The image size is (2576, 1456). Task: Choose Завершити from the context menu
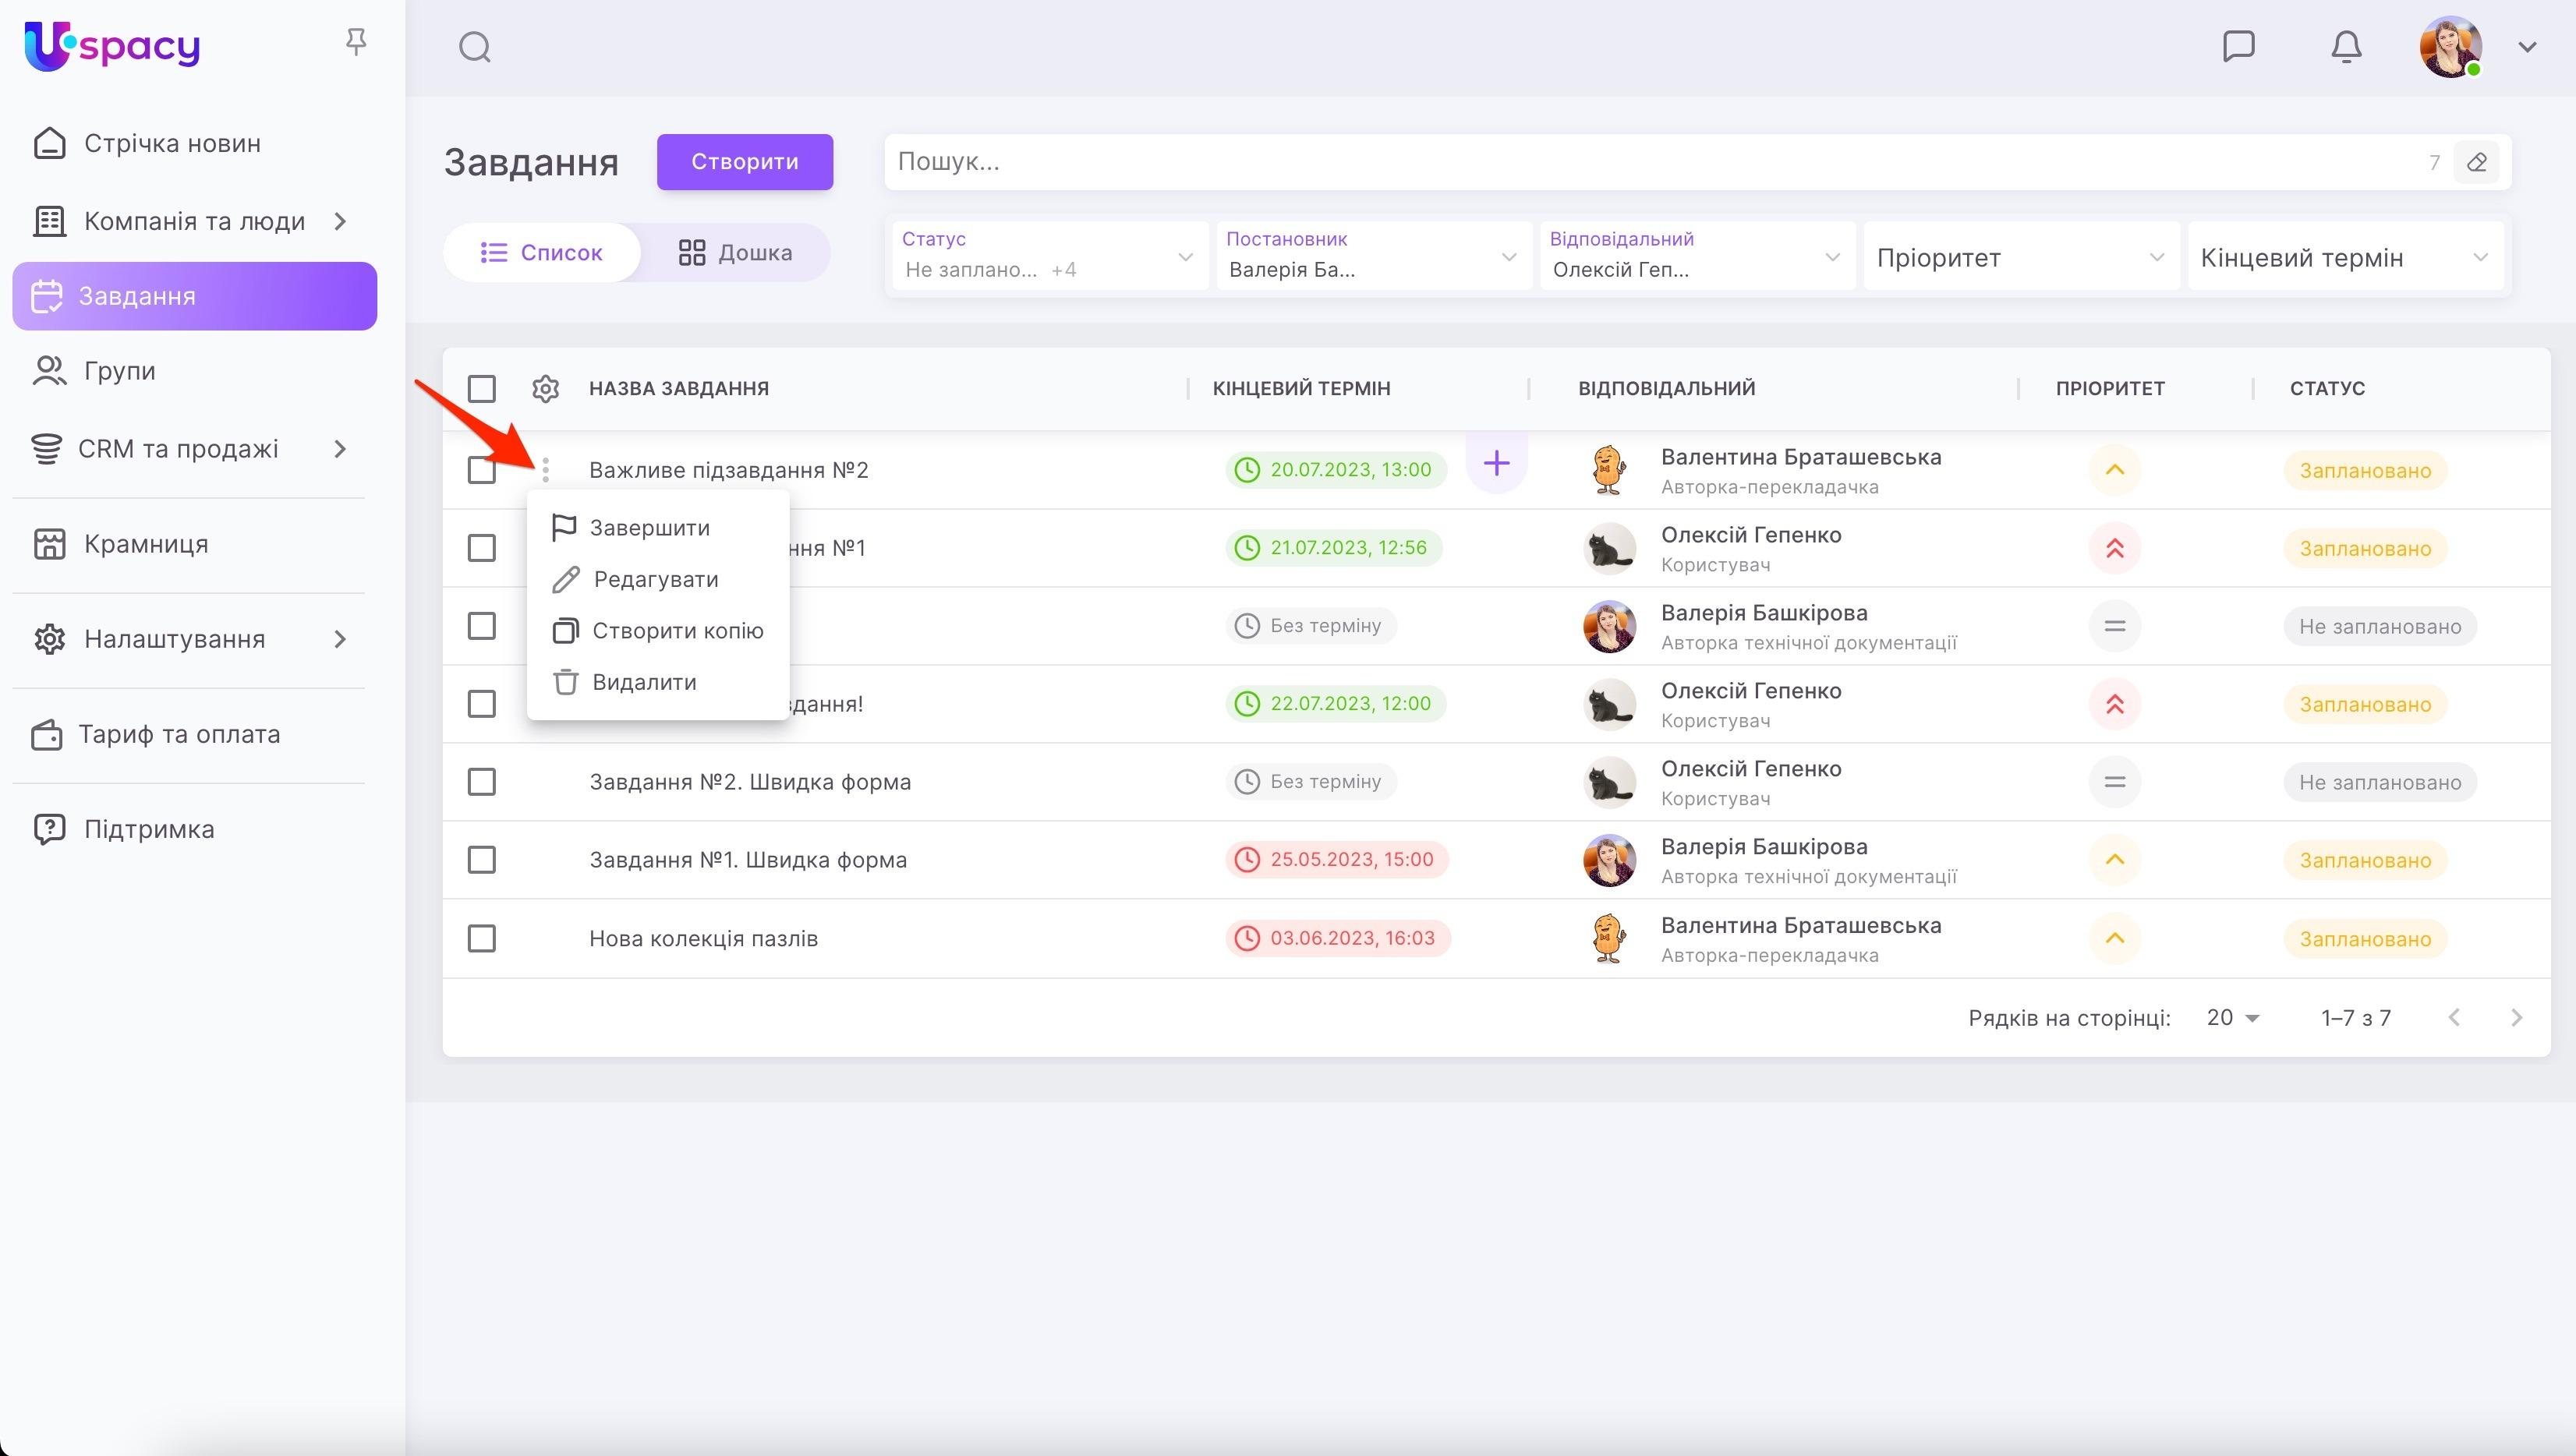coord(649,528)
